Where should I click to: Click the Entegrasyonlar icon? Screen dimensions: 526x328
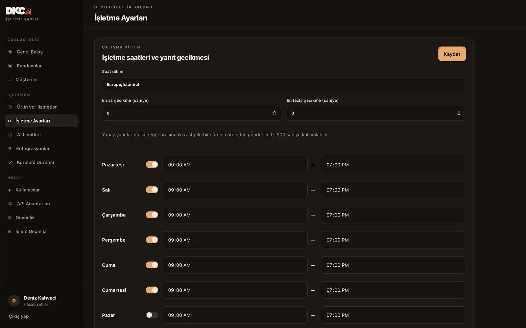point(10,149)
